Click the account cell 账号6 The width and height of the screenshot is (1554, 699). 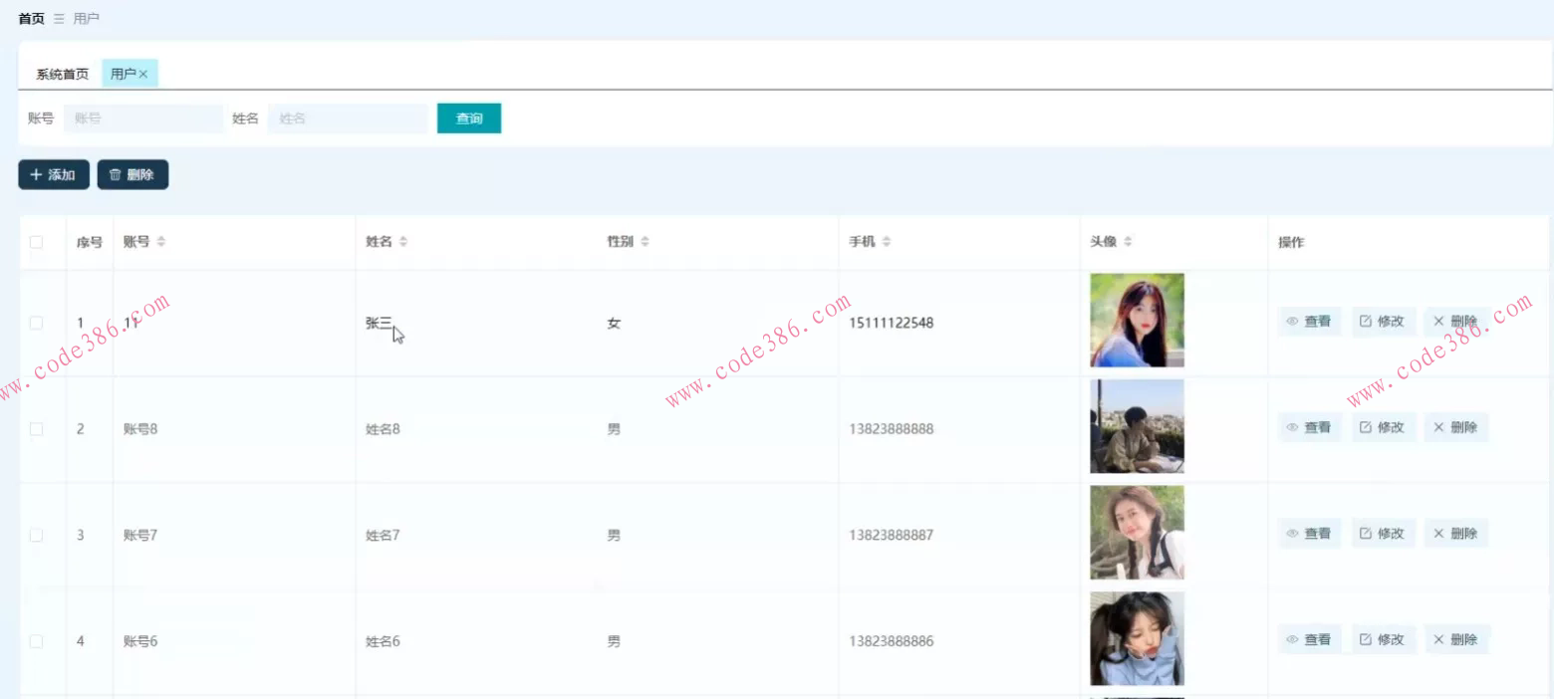[140, 641]
